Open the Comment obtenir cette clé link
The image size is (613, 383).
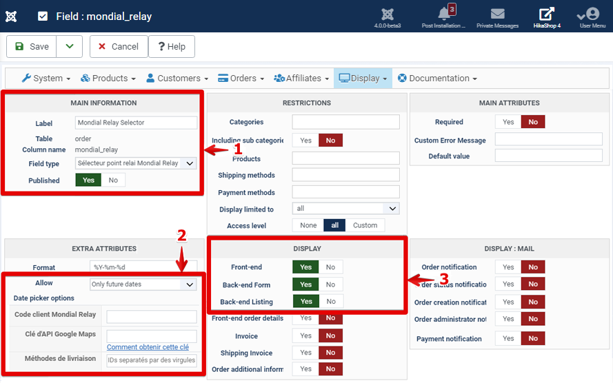(148, 347)
